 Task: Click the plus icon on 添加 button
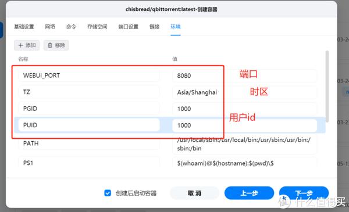20,45
